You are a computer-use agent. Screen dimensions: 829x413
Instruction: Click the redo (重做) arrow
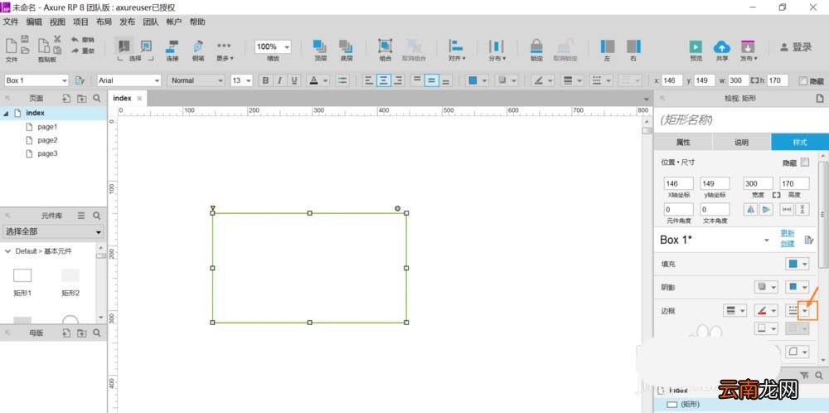(75, 51)
